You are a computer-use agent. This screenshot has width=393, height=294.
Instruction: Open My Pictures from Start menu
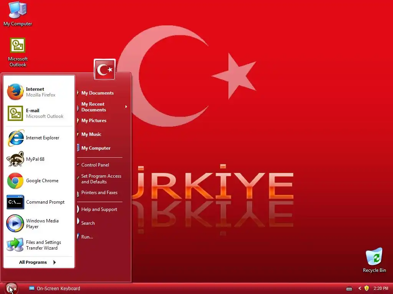coord(94,121)
